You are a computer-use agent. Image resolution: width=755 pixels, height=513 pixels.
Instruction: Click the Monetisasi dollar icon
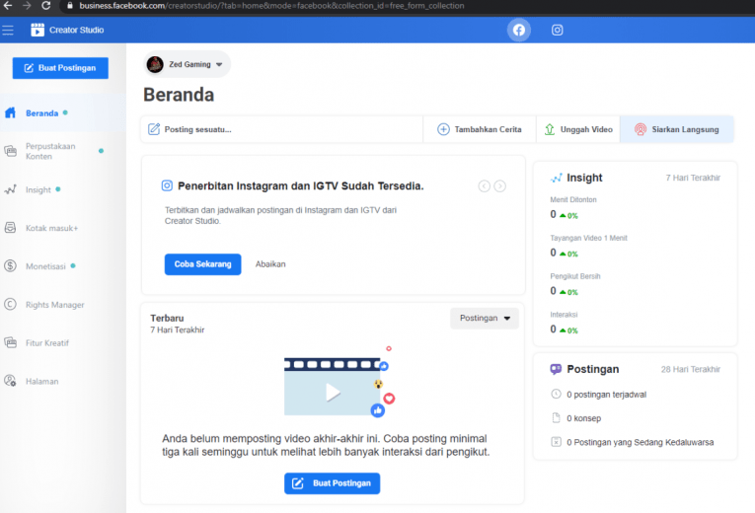coord(11,266)
